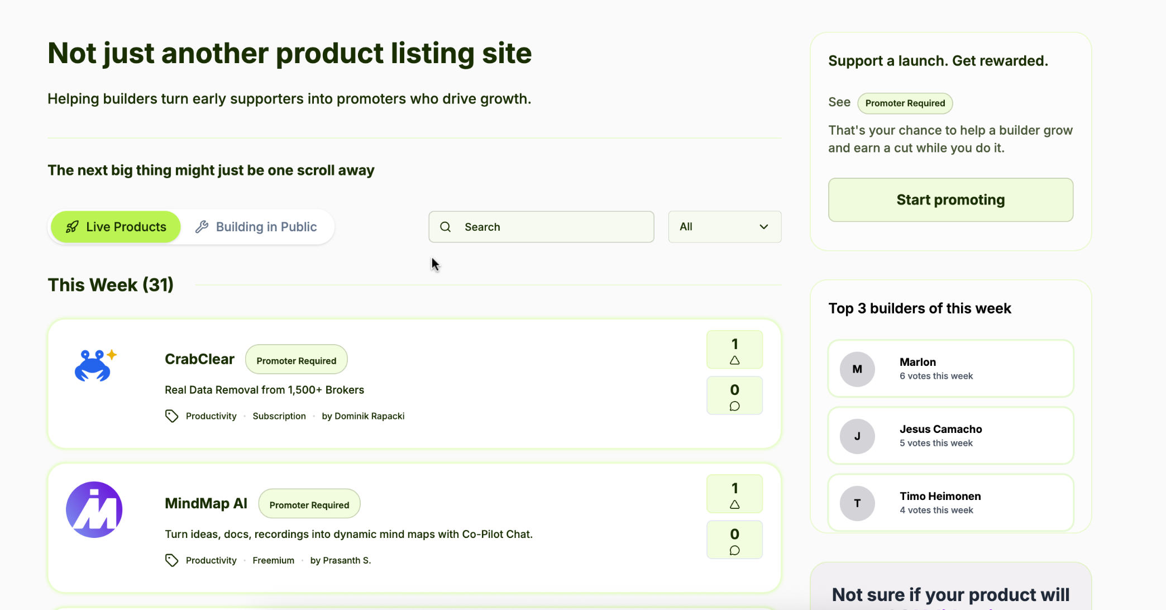Click the 'Helping builders turn early supporters' tagline

(x=289, y=99)
